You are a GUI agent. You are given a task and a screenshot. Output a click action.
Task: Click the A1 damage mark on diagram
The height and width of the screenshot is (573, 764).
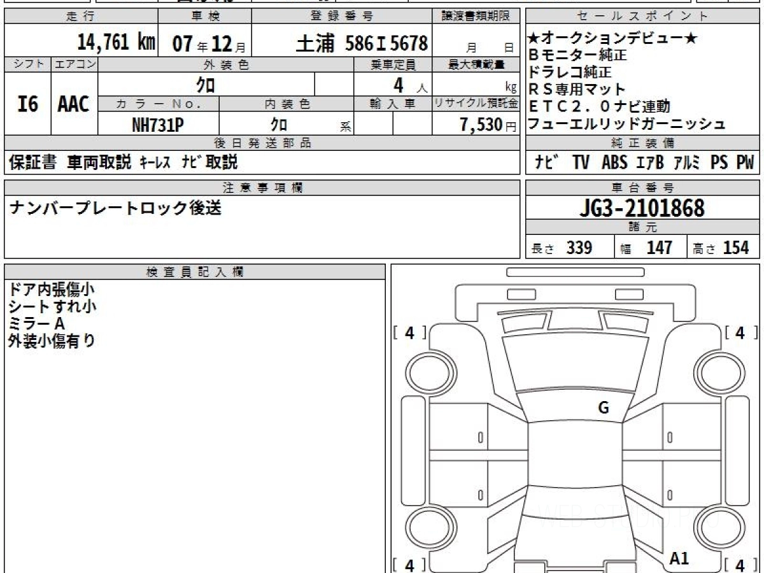click(680, 559)
